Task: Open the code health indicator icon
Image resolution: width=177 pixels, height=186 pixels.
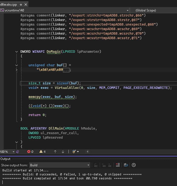Action: (x=18, y=152)
